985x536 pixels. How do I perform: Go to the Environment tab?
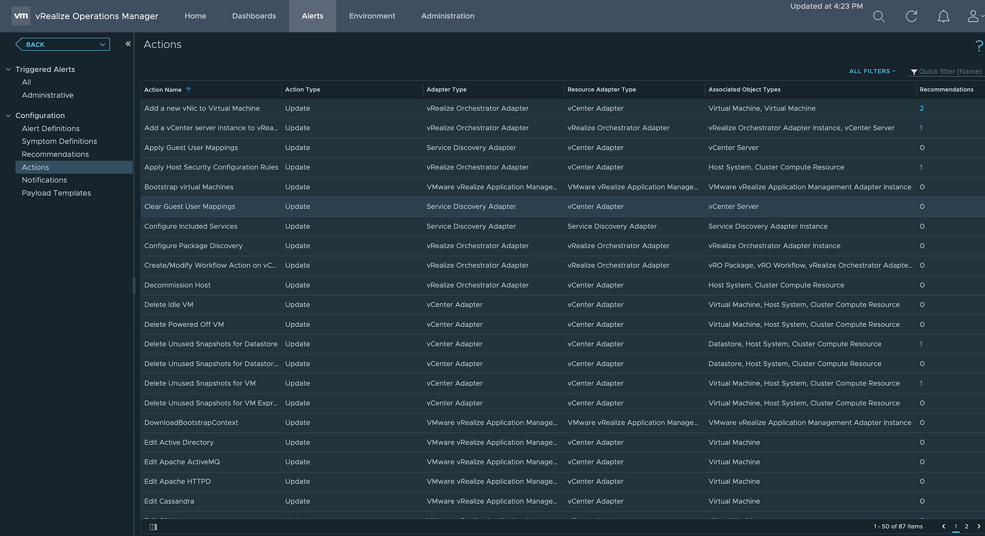[372, 16]
